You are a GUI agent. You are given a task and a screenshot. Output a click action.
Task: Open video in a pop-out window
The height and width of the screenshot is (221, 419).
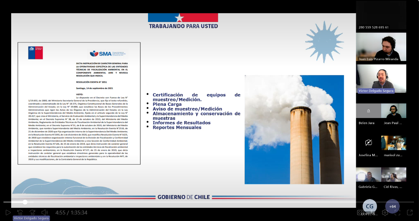410,213
